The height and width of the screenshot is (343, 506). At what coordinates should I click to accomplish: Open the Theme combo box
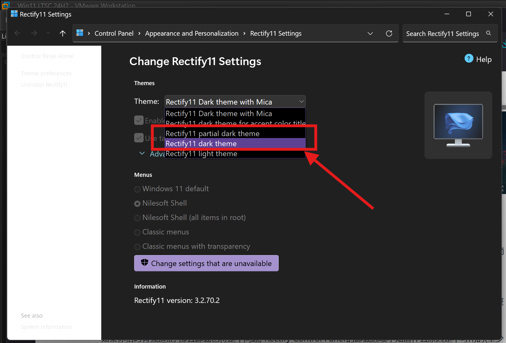click(235, 102)
